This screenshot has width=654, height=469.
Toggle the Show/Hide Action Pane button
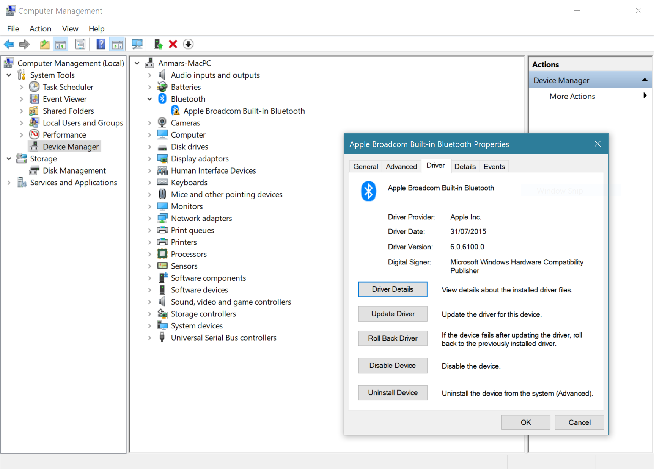117,44
